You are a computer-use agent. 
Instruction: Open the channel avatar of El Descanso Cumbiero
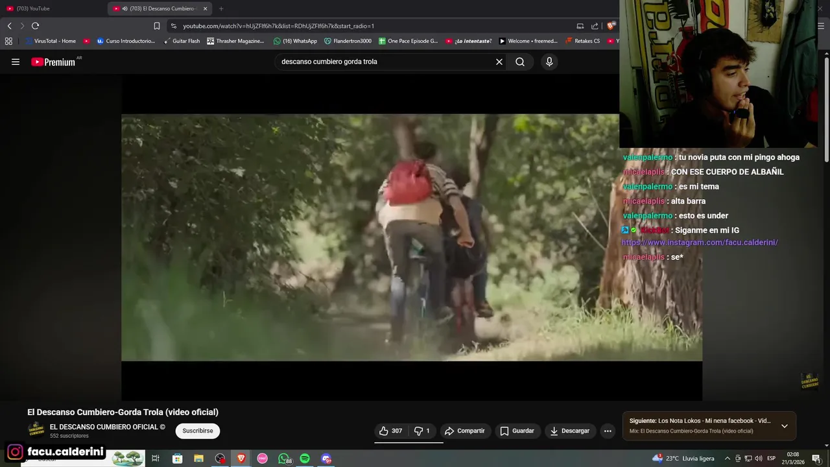(x=36, y=430)
